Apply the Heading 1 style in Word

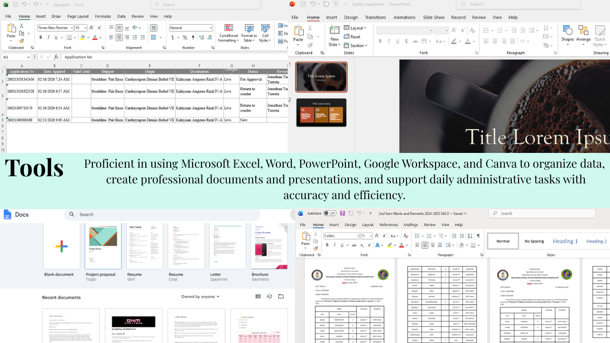point(565,241)
